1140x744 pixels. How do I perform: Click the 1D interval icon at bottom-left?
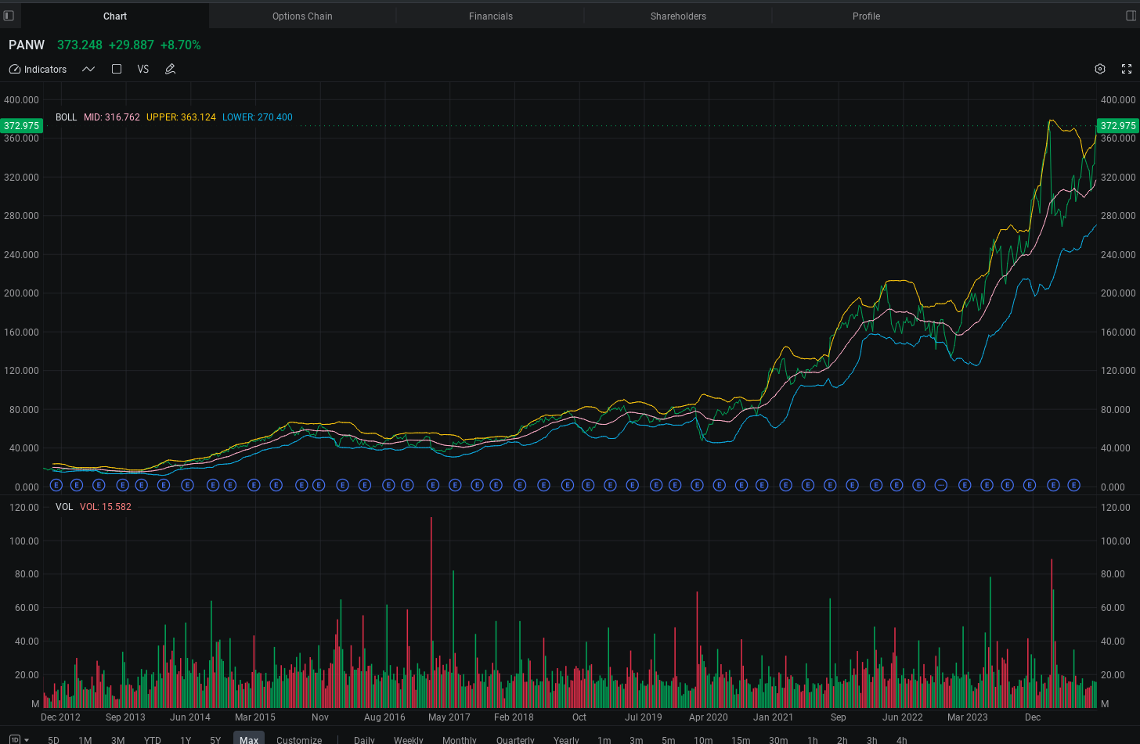(14, 739)
